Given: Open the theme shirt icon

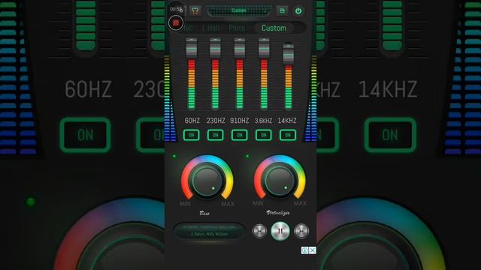Looking at the screenshot, I should [195, 10].
